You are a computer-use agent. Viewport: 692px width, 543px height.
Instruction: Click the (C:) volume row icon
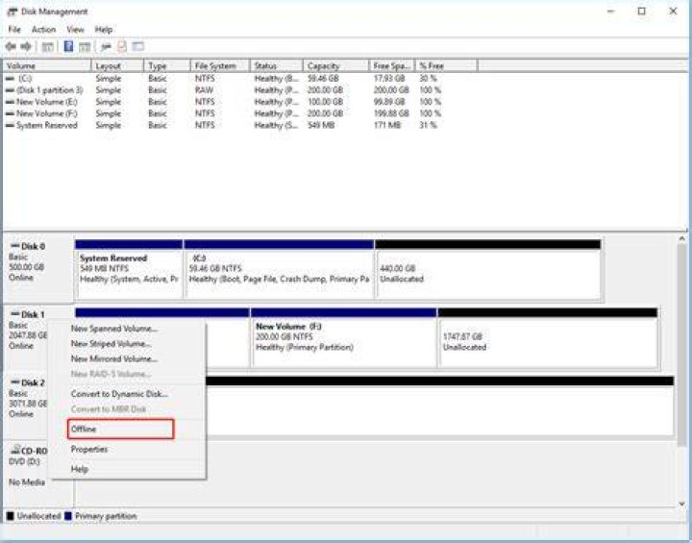[x=10, y=79]
